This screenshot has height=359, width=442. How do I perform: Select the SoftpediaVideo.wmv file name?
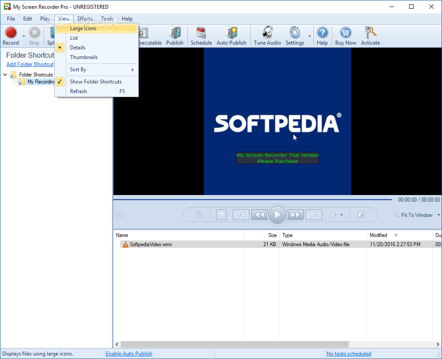point(151,244)
